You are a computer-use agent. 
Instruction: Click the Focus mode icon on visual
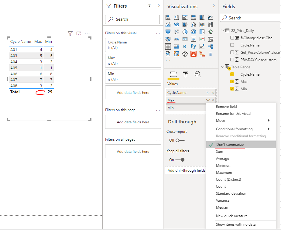(x=79, y=33)
